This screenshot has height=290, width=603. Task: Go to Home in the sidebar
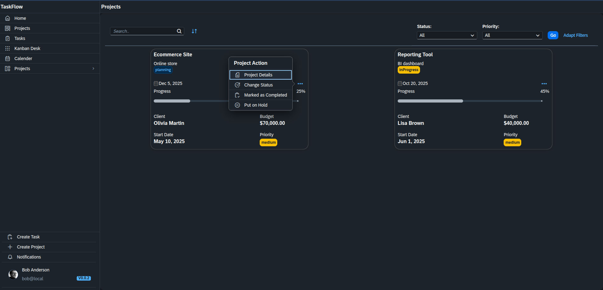point(50,18)
